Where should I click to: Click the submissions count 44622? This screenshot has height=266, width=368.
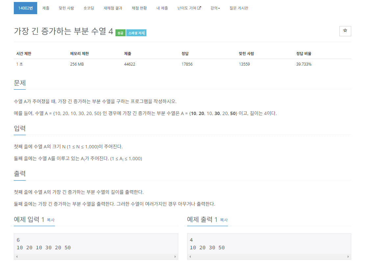[x=130, y=64]
